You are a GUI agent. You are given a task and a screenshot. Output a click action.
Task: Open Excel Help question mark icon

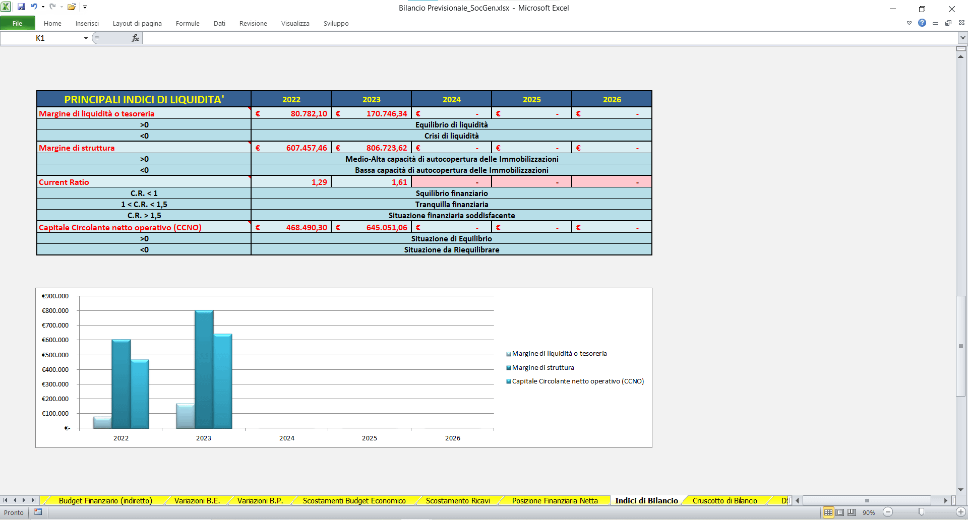(922, 23)
